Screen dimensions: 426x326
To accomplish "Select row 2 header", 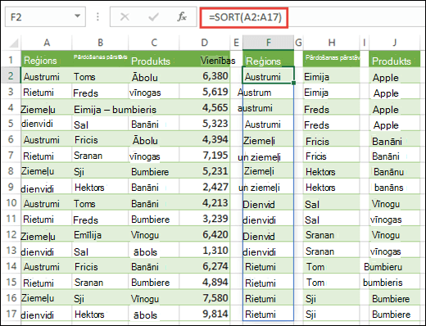I will coord(11,75).
